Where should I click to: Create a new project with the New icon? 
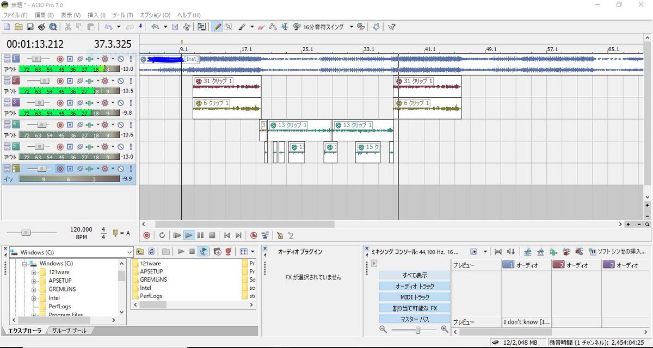7,27
